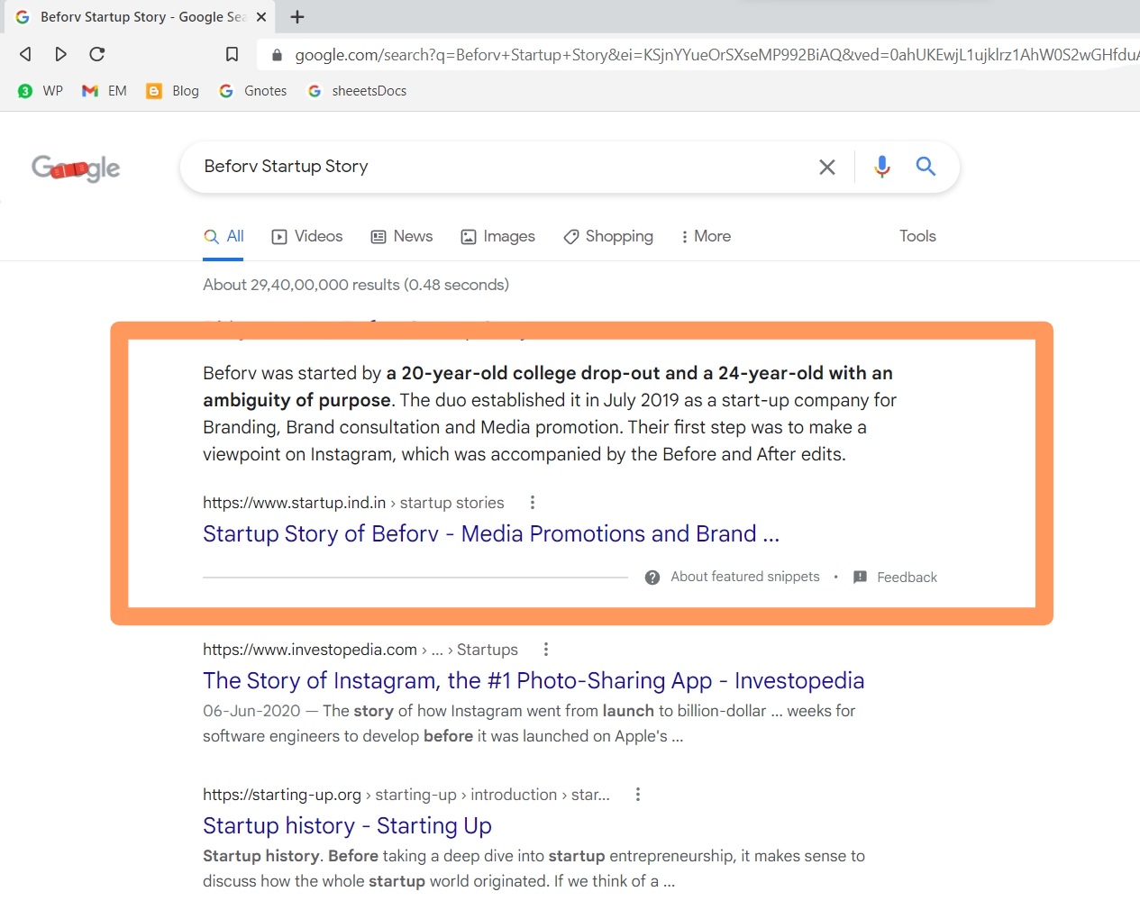Image resolution: width=1140 pixels, height=919 pixels.
Task: Open the Gnotes bookmark
Action: (x=253, y=91)
